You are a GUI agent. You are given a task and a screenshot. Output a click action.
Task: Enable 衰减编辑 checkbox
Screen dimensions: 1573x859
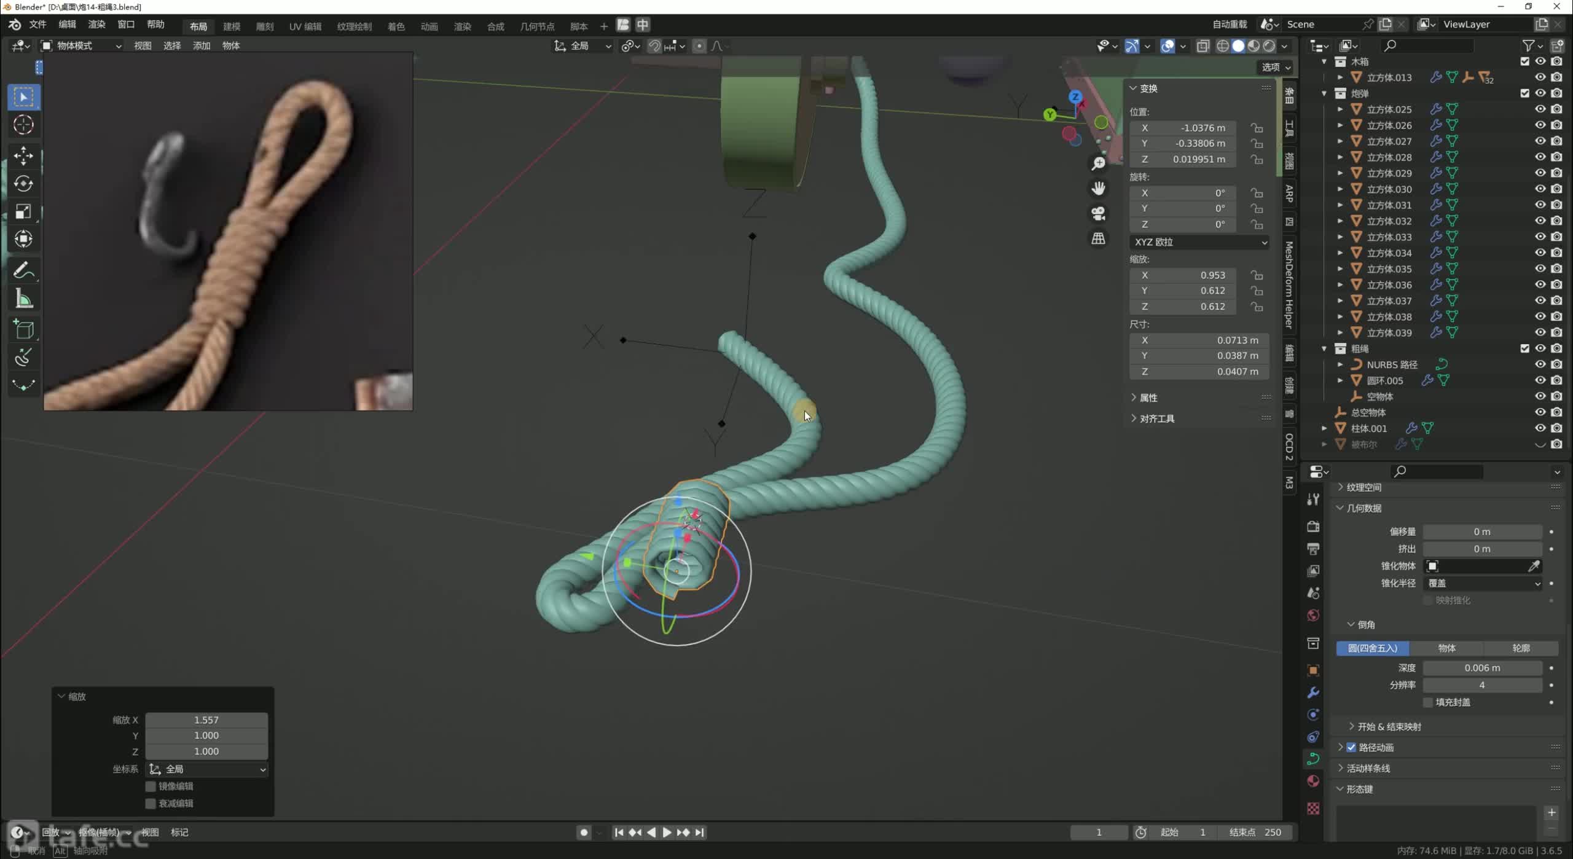click(151, 803)
